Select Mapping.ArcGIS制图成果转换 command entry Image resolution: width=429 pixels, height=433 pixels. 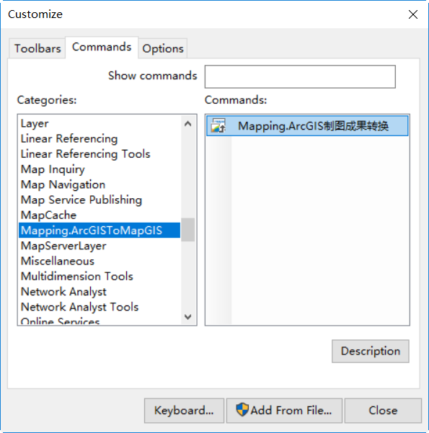[307, 126]
